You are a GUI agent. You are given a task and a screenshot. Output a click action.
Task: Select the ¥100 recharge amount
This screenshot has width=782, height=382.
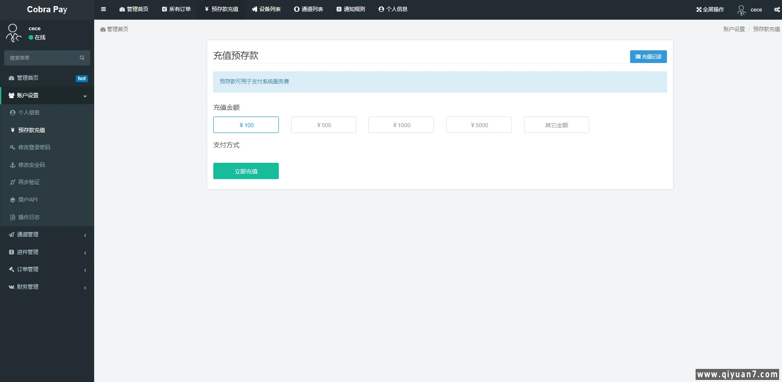click(246, 125)
